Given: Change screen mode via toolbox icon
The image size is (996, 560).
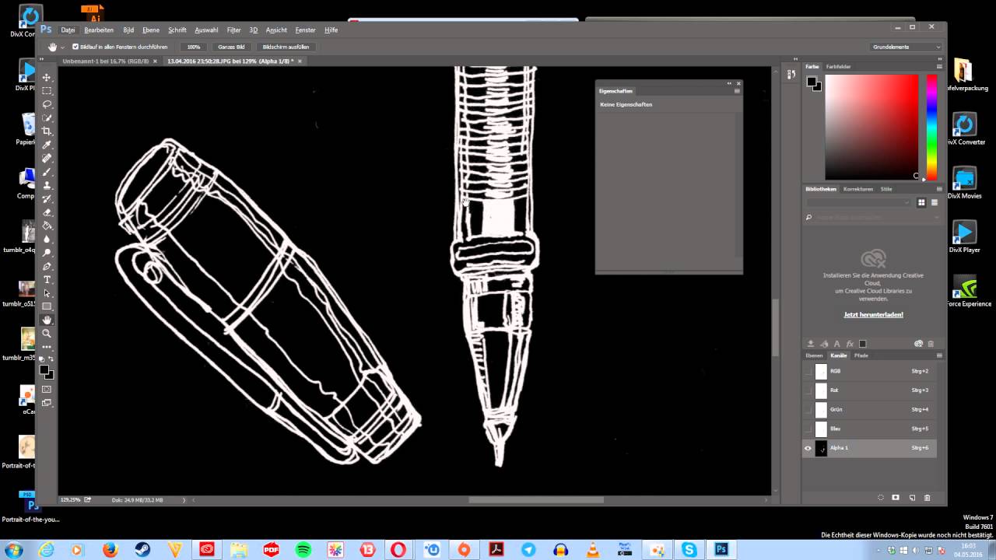Looking at the screenshot, I should [47, 403].
